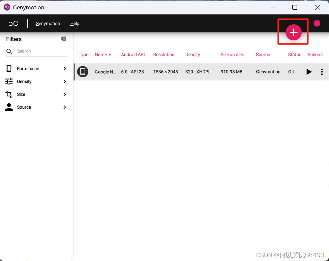Viewport: 329px width, 261px height.
Task: Sort devices by Density column header
Action: coord(193,55)
